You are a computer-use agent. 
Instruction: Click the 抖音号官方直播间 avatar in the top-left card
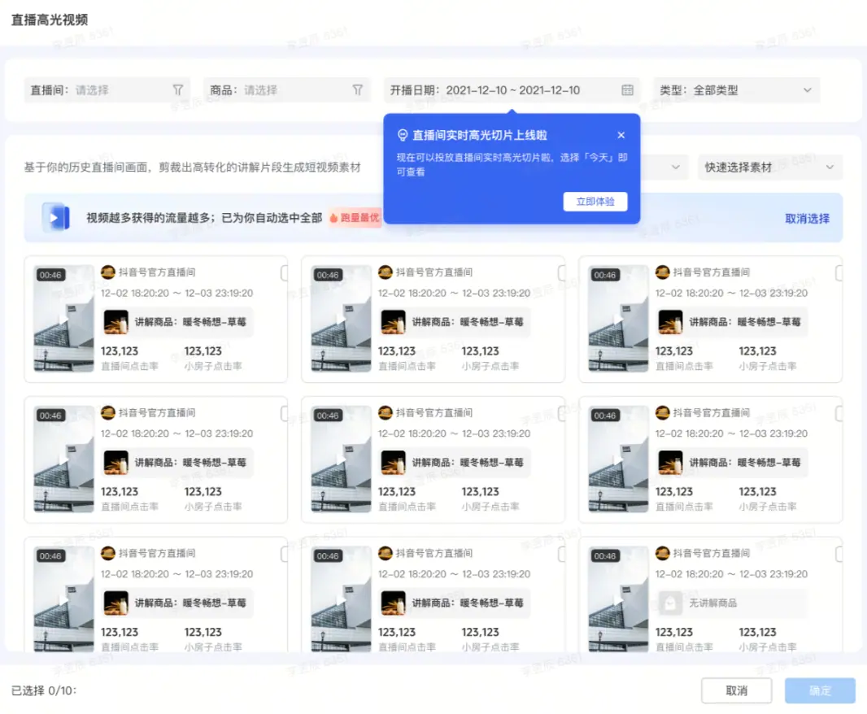[108, 272]
